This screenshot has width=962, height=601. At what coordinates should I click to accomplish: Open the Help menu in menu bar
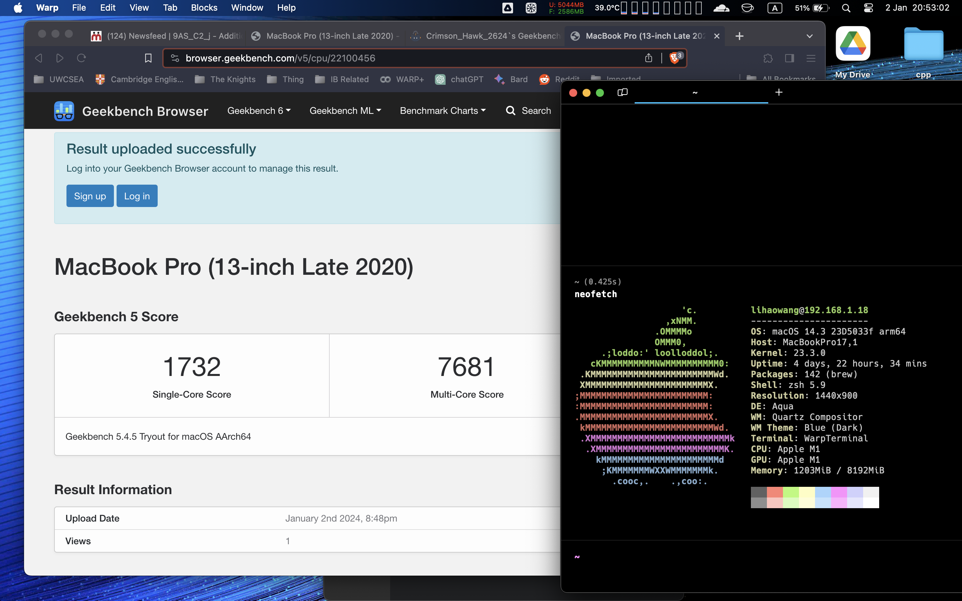(286, 8)
